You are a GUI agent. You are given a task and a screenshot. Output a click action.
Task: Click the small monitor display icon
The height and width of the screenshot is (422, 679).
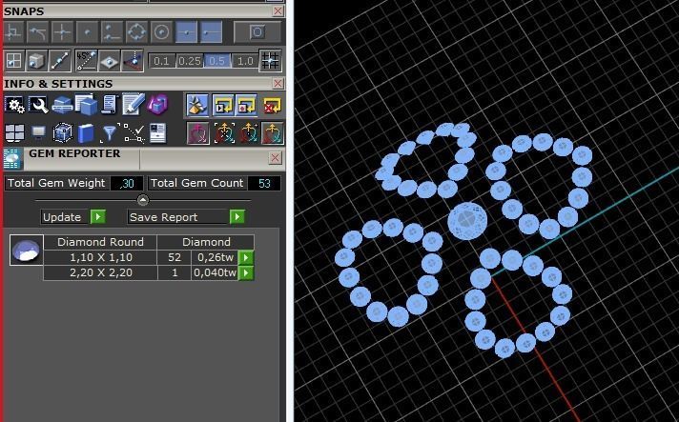[x=38, y=132]
